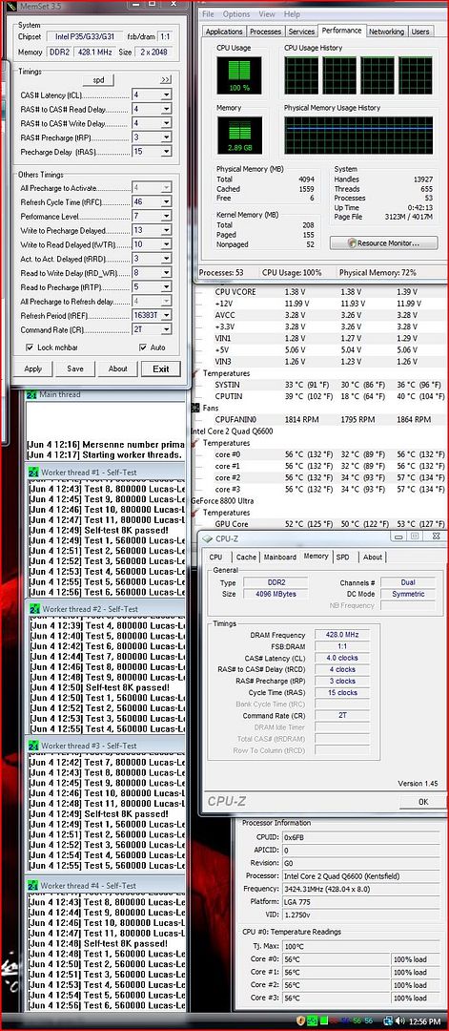Open the Help menu in Task Manager
The width and height of the screenshot is (449, 1031).
pyautogui.click(x=292, y=14)
